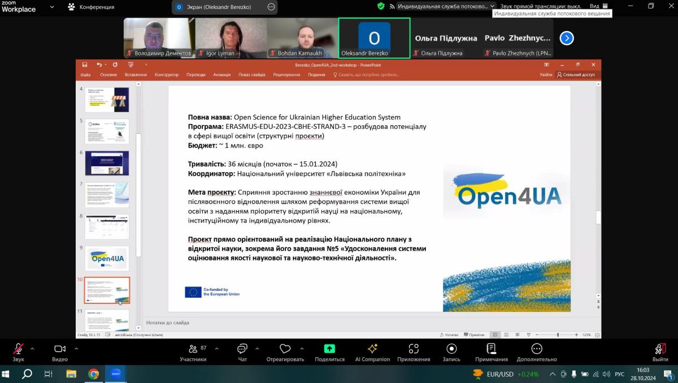Turn on the camera (Видео)
This screenshot has width=678, height=383.
point(60,352)
